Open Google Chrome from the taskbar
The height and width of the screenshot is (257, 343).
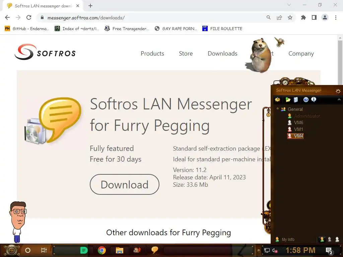[102, 250]
